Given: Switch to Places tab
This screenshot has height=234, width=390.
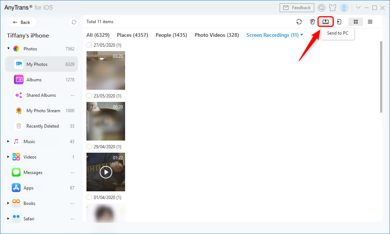Looking at the screenshot, I should tap(132, 35).
